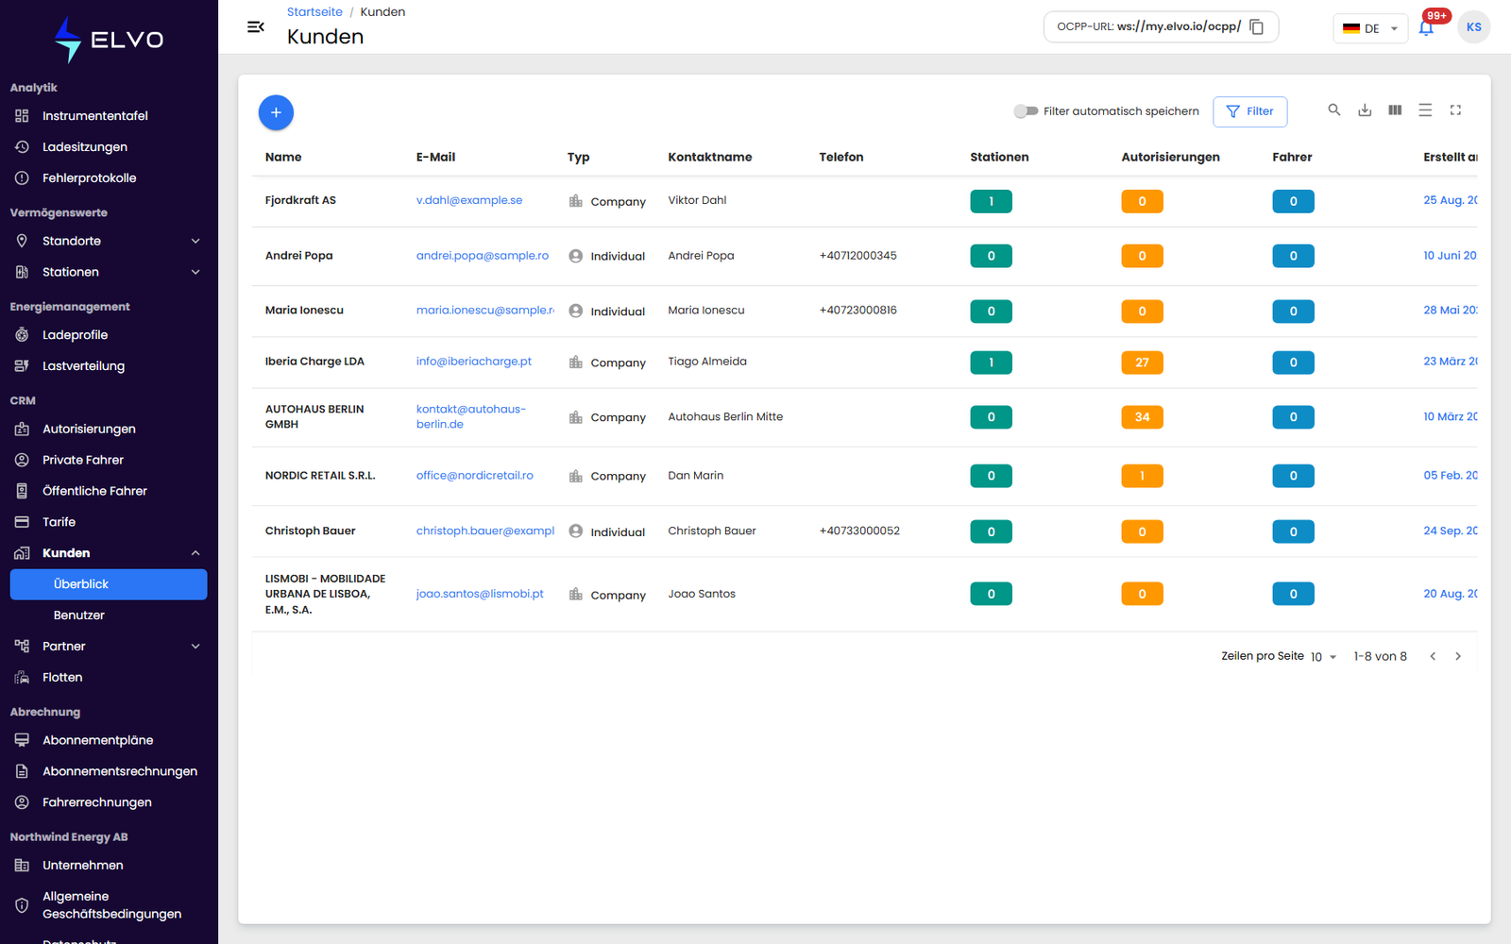Expand the Standorte menu
This screenshot has width=1511, height=944.
109,241
